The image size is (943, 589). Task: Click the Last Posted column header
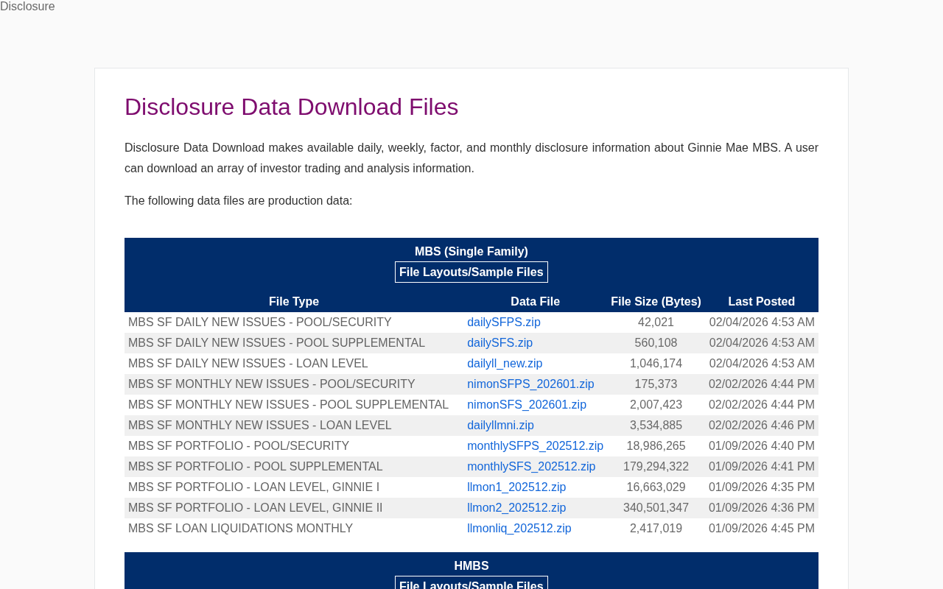[x=761, y=302]
